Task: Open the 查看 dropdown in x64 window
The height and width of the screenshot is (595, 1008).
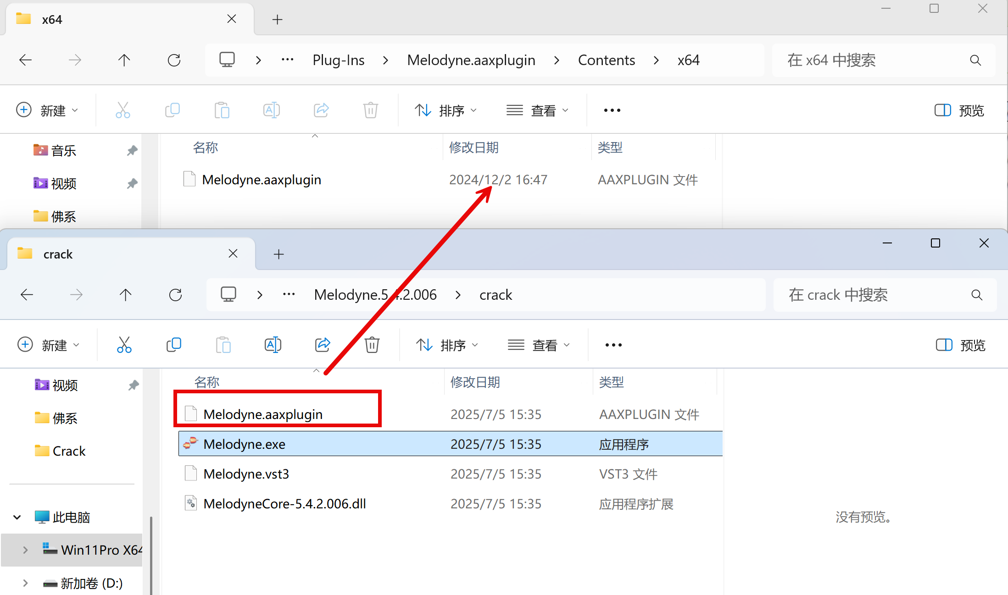Action: (537, 110)
